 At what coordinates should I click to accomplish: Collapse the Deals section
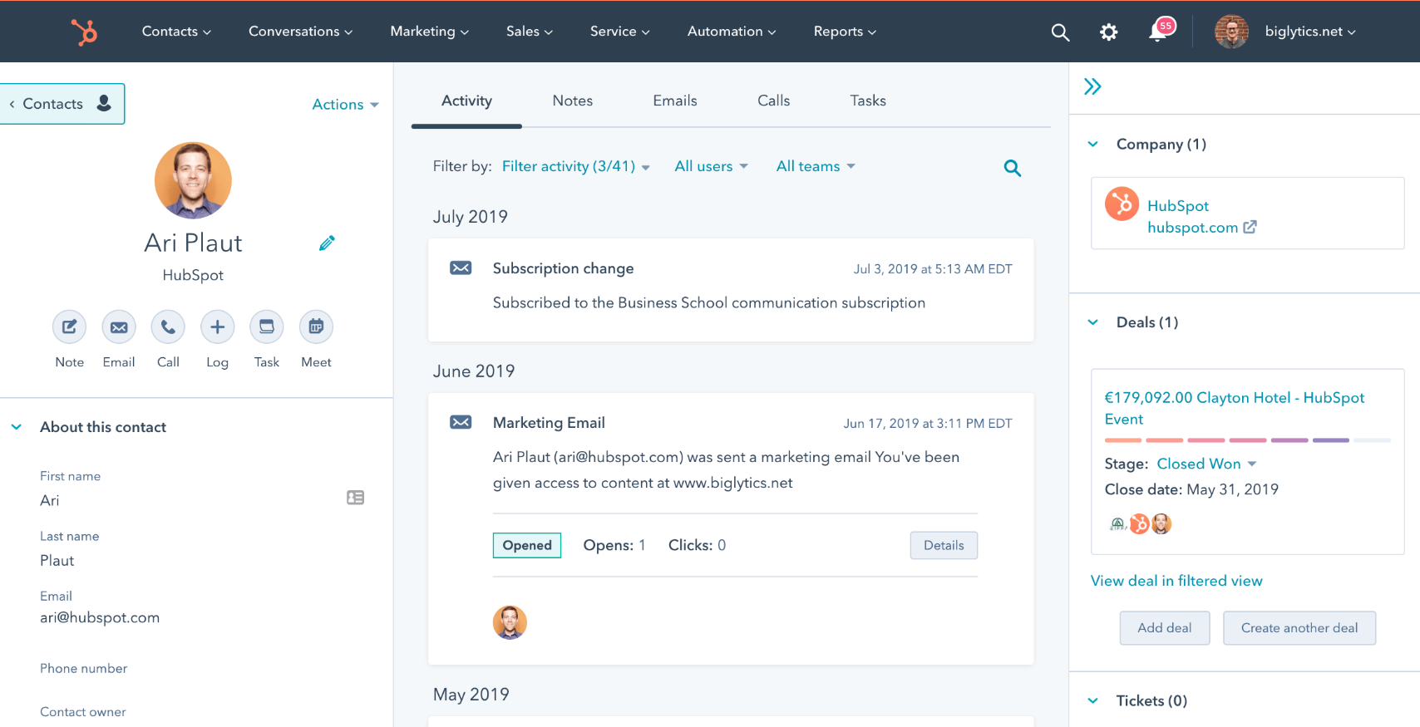pos(1093,322)
